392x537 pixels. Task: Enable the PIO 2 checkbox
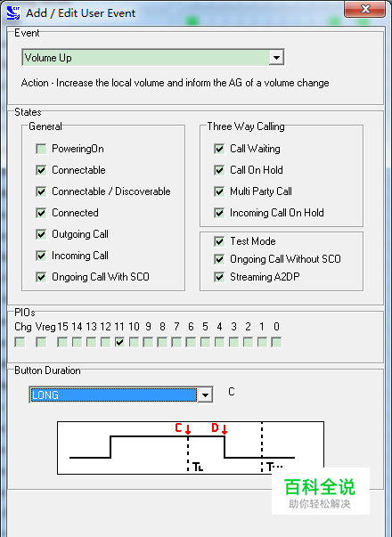click(248, 342)
